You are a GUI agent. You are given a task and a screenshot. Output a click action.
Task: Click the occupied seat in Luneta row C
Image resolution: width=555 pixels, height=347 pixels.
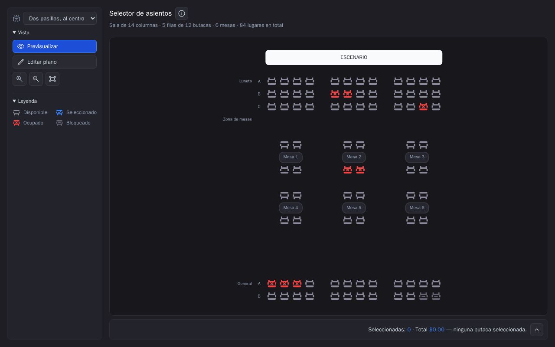[x=424, y=107]
